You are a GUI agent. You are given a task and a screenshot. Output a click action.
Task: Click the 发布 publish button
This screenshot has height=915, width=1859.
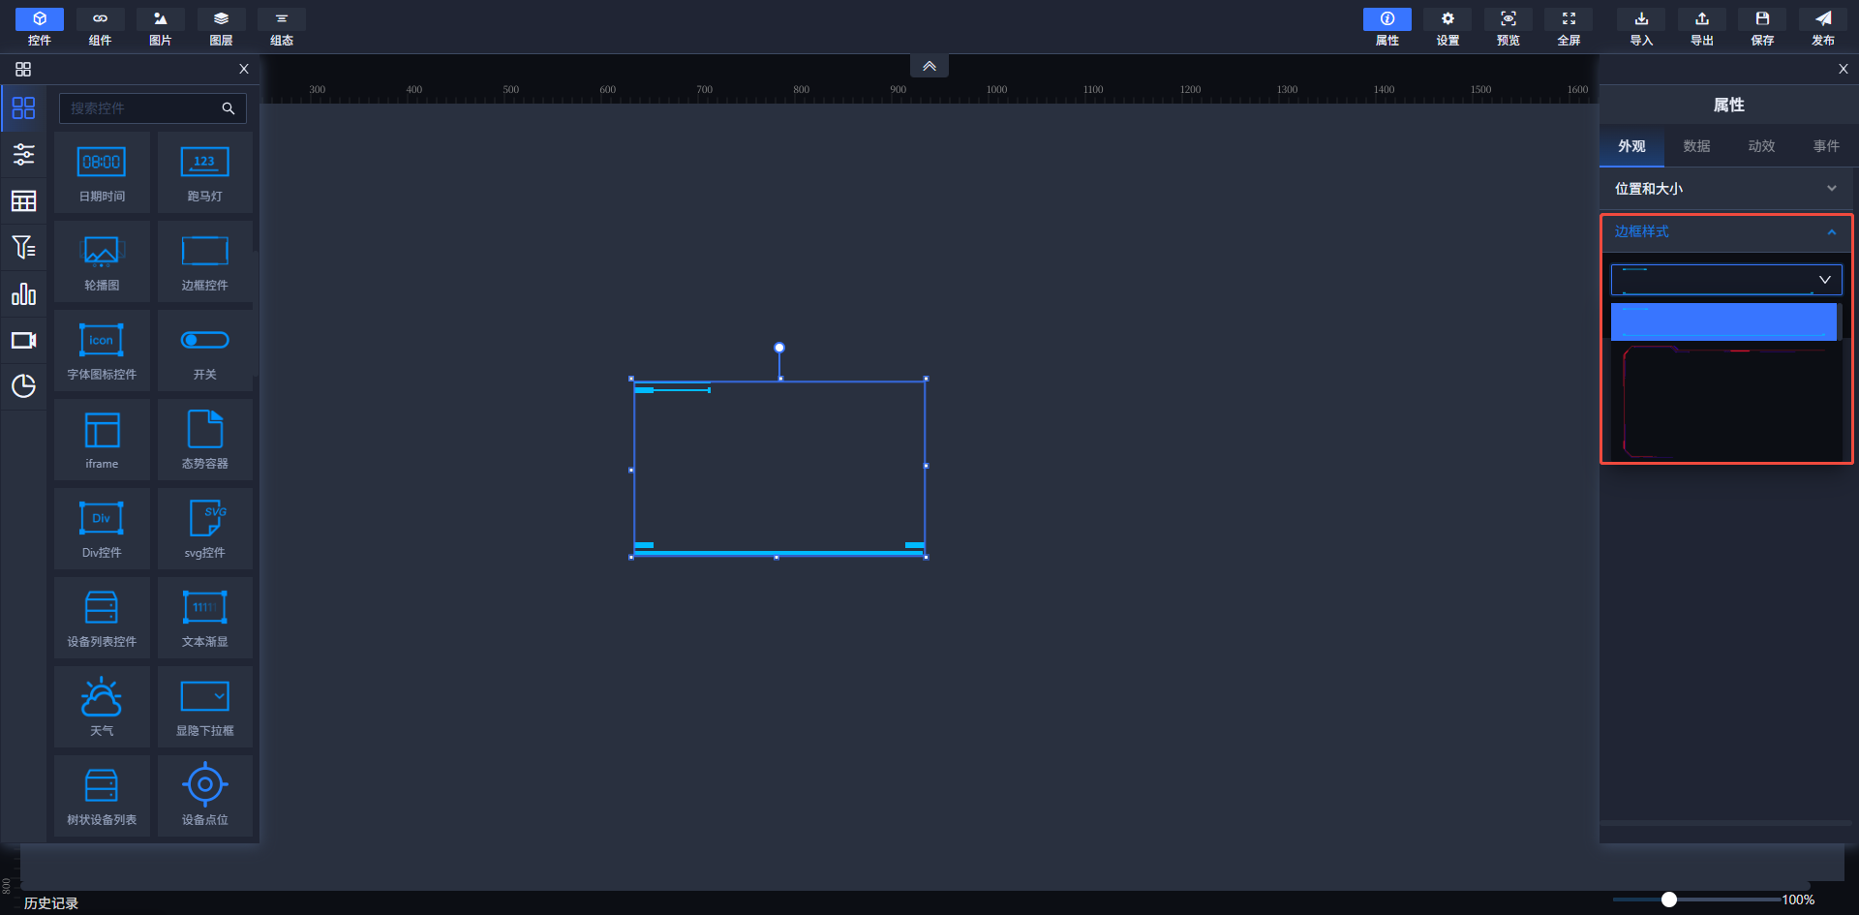(x=1822, y=27)
